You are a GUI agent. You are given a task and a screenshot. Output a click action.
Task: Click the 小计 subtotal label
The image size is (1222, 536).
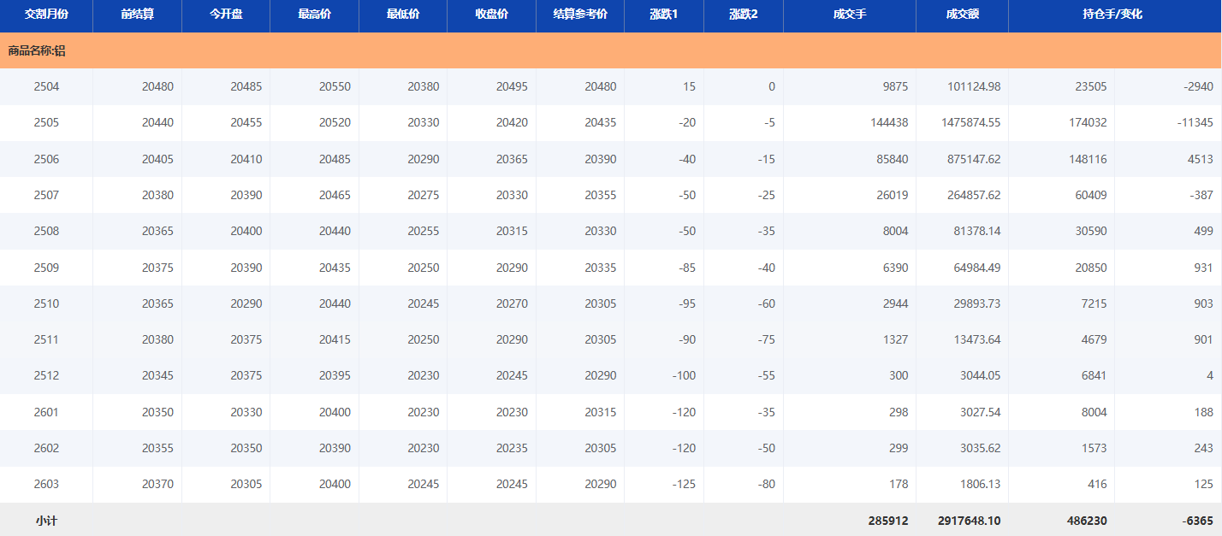[x=46, y=521]
